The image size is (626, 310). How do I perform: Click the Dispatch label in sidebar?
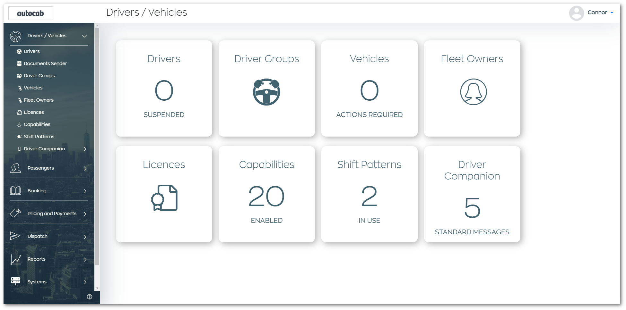38,236
